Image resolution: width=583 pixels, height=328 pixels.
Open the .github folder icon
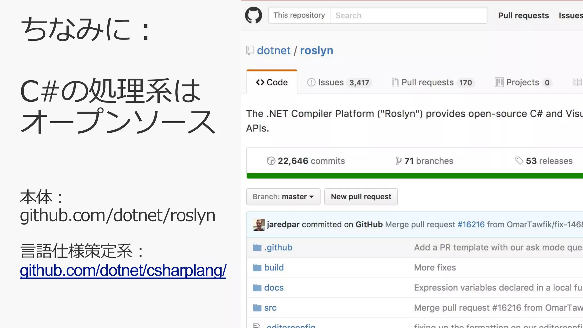[x=257, y=247]
